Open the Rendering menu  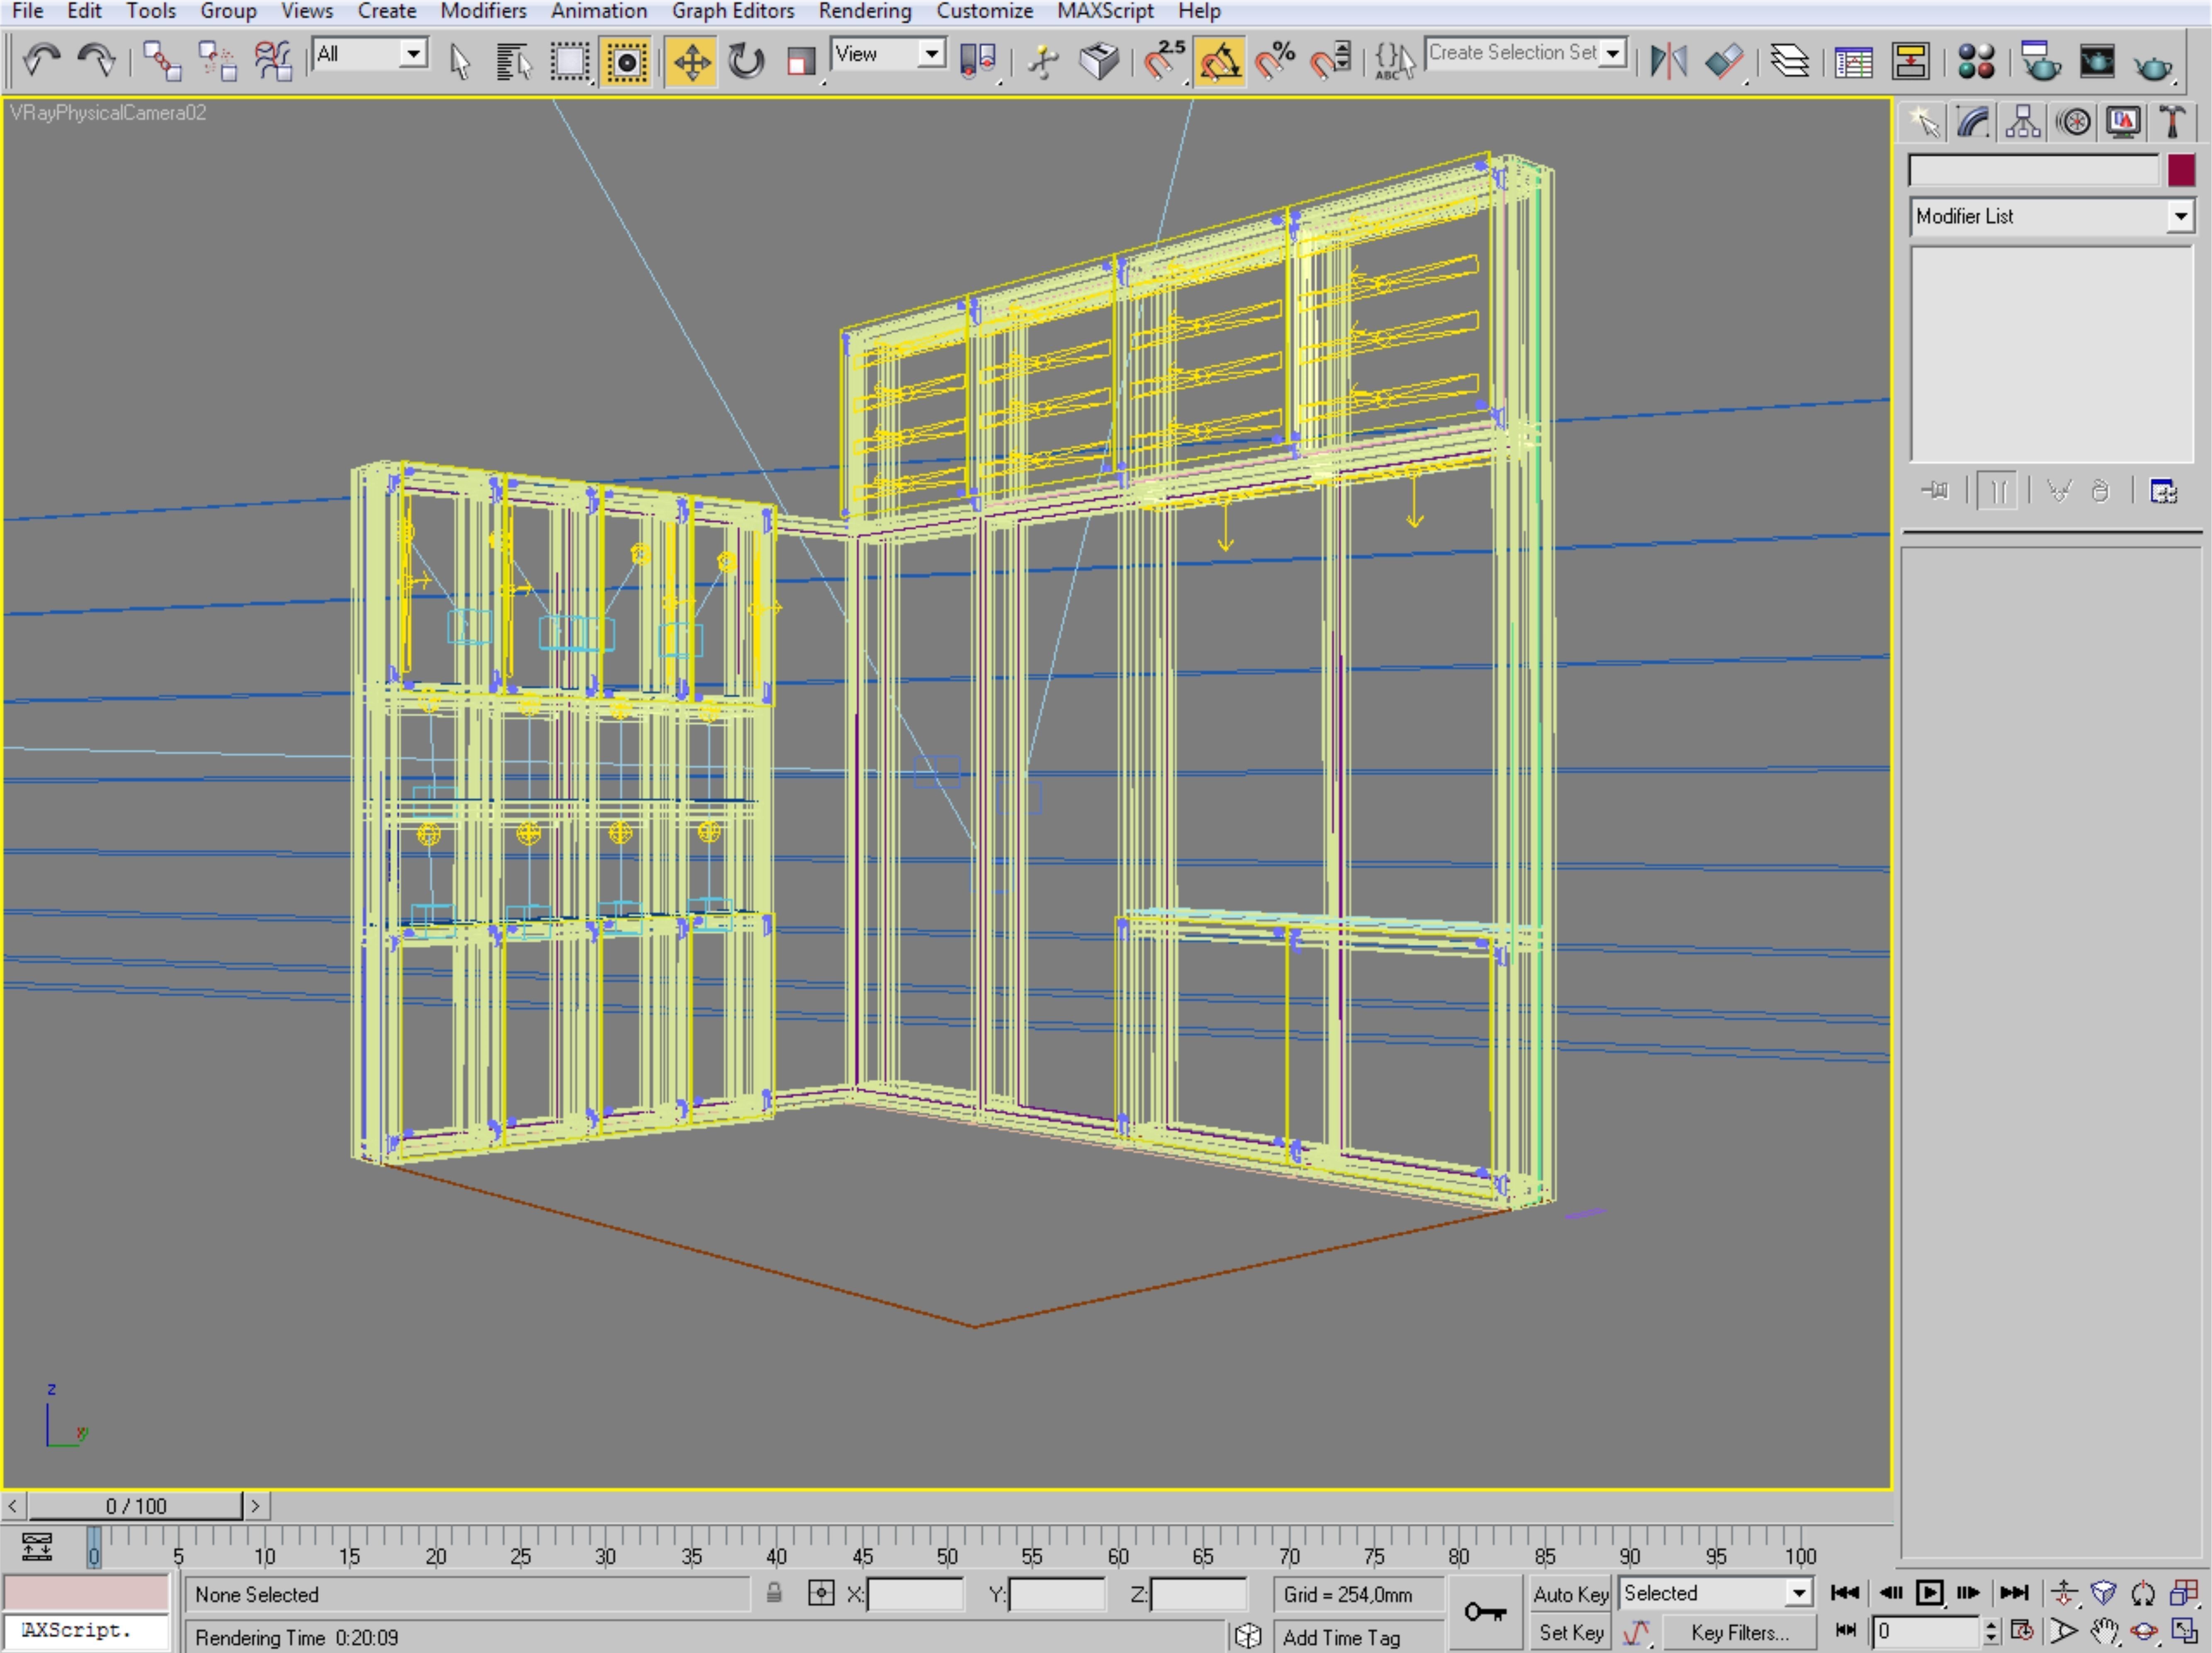[x=865, y=11]
